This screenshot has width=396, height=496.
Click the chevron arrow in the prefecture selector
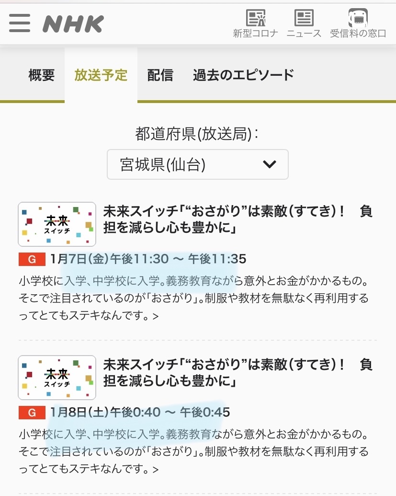(270, 164)
